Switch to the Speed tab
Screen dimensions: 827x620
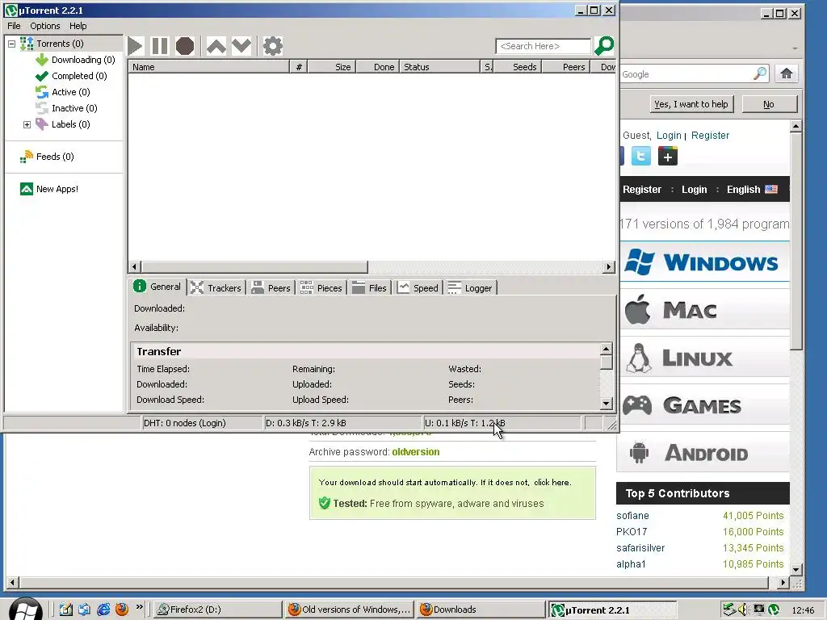pos(418,288)
